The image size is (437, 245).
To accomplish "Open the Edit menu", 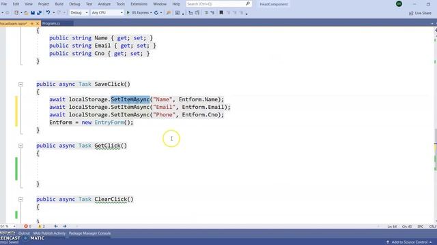I will coord(16,4).
